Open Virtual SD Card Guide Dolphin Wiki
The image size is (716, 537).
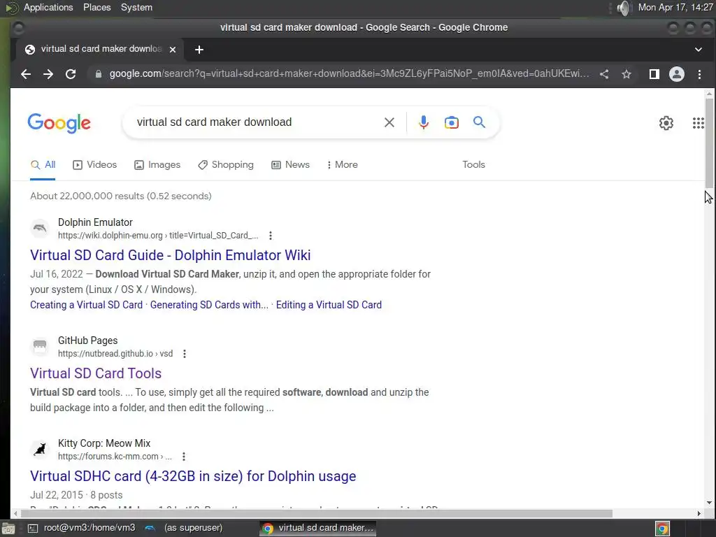(x=171, y=255)
